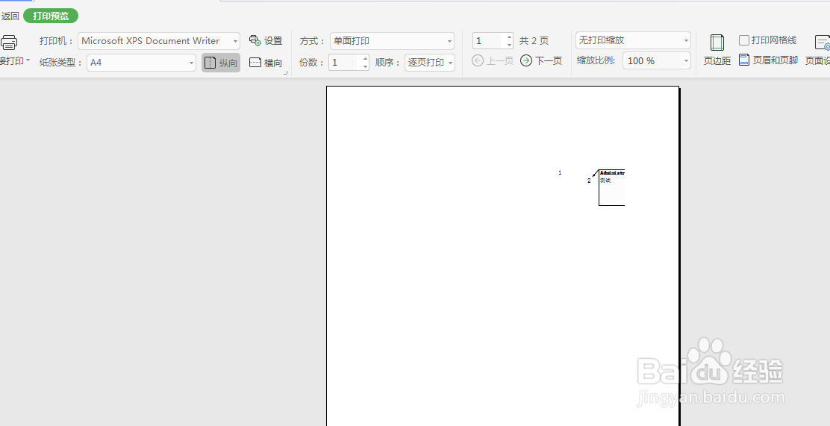Click the page number input field
The width and height of the screenshot is (830, 426).
pos(488,41)
